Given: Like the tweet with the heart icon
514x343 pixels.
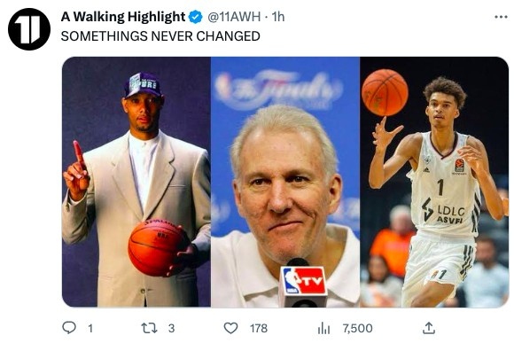Looking at the screenshot, I should pyautogui.click(x=230, y=328).
